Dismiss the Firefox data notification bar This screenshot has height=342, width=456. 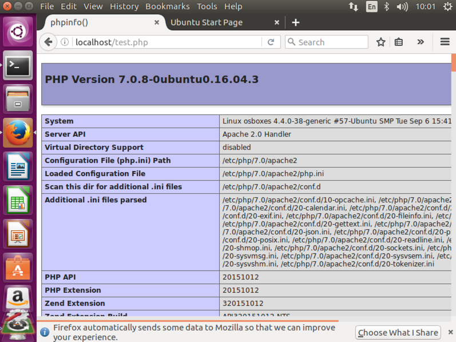coord(450,332)
